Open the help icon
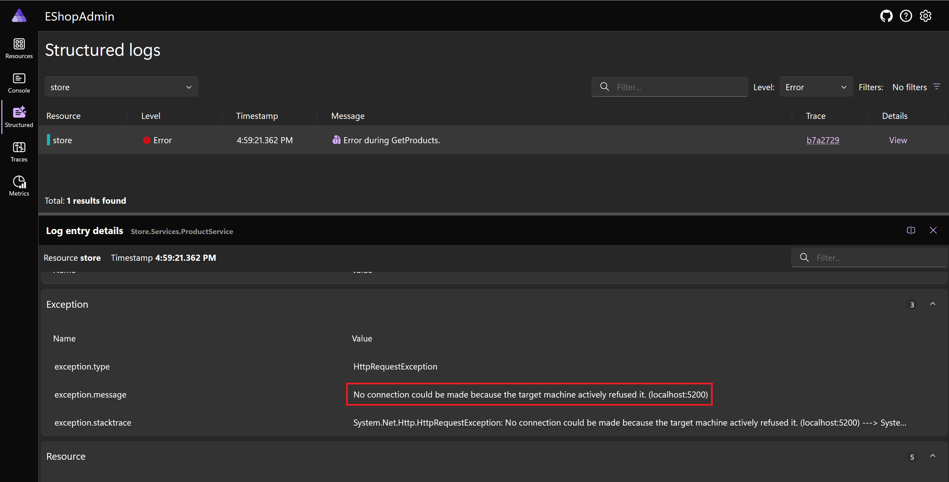The height and width of the screenshot is (482, 949). tap(906, 16)
